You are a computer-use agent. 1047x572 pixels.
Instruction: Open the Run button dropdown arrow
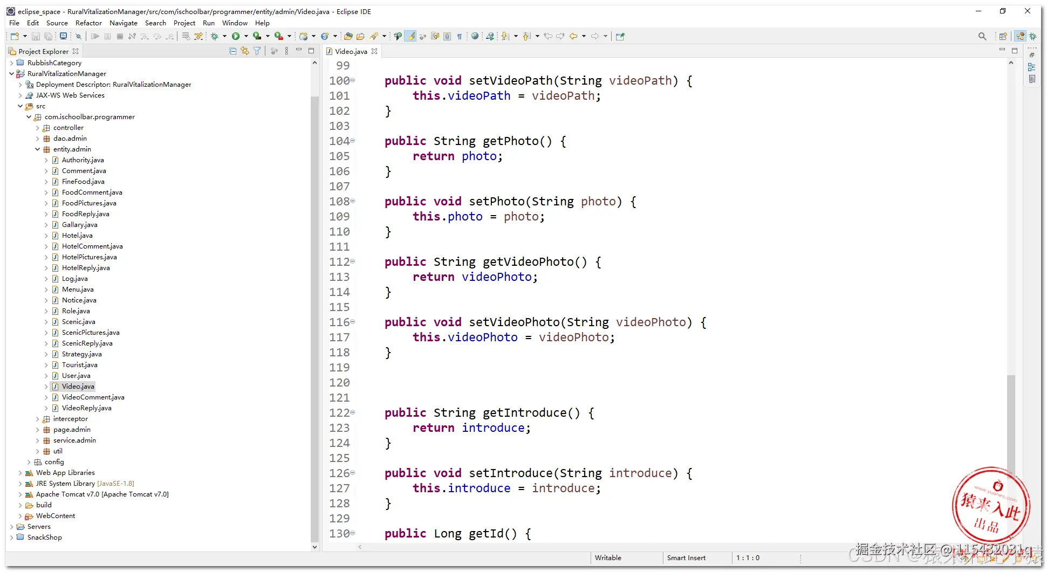pos(247,36)
